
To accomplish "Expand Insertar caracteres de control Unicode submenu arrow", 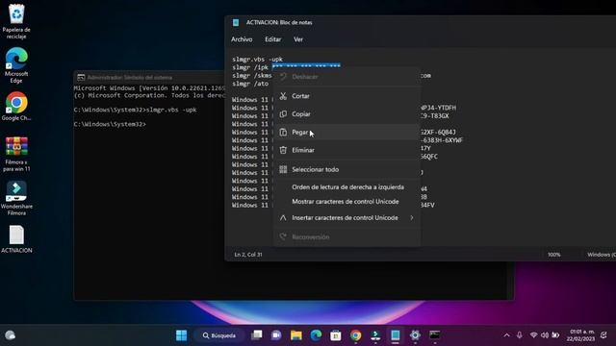I will point(411,218).
